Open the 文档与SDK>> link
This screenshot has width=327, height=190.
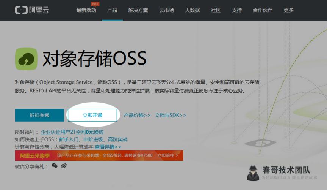(170, 115)
